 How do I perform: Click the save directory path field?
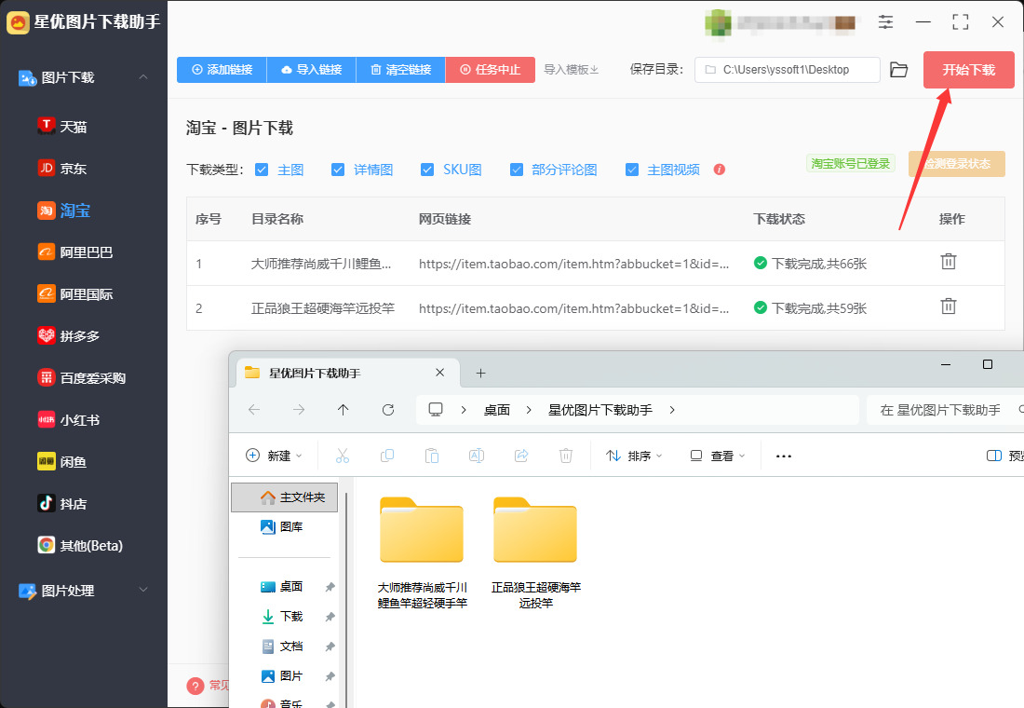(788, 70)
